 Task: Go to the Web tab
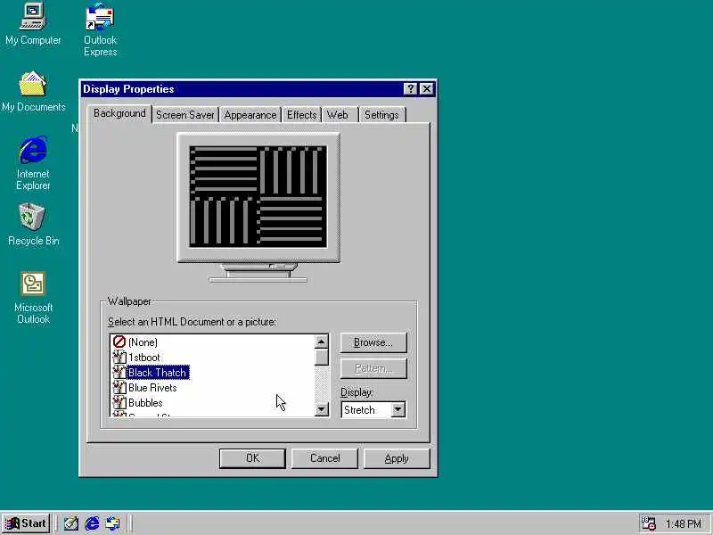tap(338, 115)
